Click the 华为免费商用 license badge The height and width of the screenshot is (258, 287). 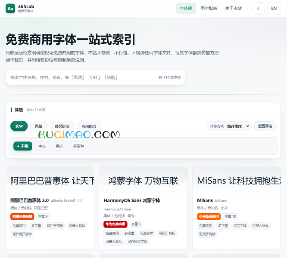click(x=115, y=224)
